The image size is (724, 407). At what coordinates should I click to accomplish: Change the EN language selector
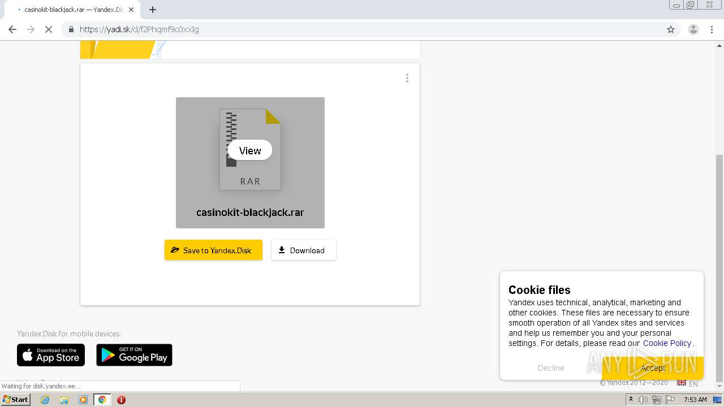[x=687, y=383]
